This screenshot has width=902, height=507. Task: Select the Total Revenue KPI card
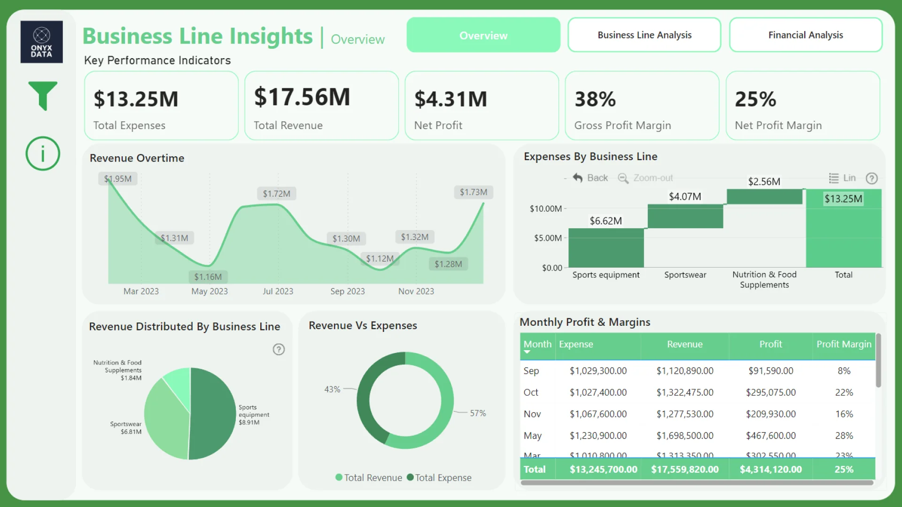[x=322, y=106]
